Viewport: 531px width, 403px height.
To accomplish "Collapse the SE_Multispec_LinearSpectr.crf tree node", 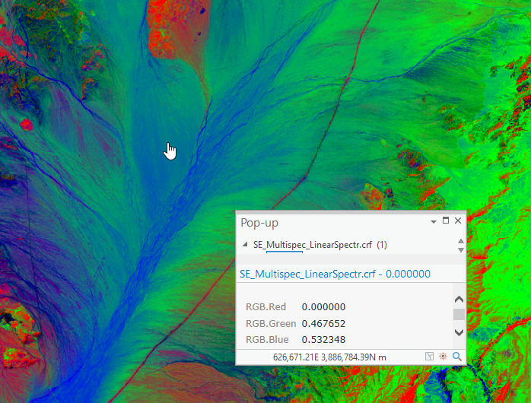I will coord(245,244).
